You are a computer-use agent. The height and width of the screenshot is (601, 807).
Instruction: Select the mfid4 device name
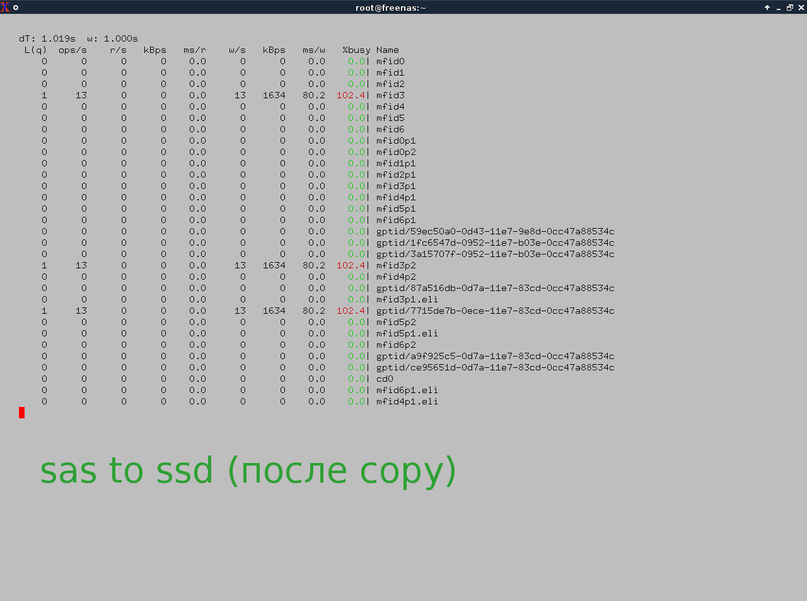(x=390, y=106)
